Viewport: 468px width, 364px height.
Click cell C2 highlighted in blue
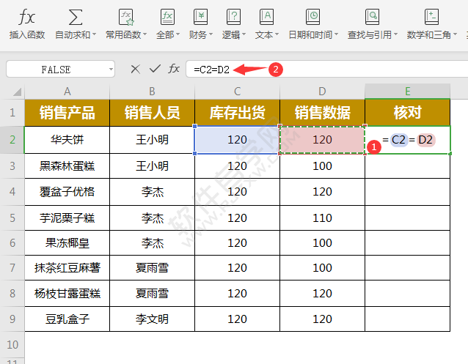pyautogui.click(x=237, y=139)
